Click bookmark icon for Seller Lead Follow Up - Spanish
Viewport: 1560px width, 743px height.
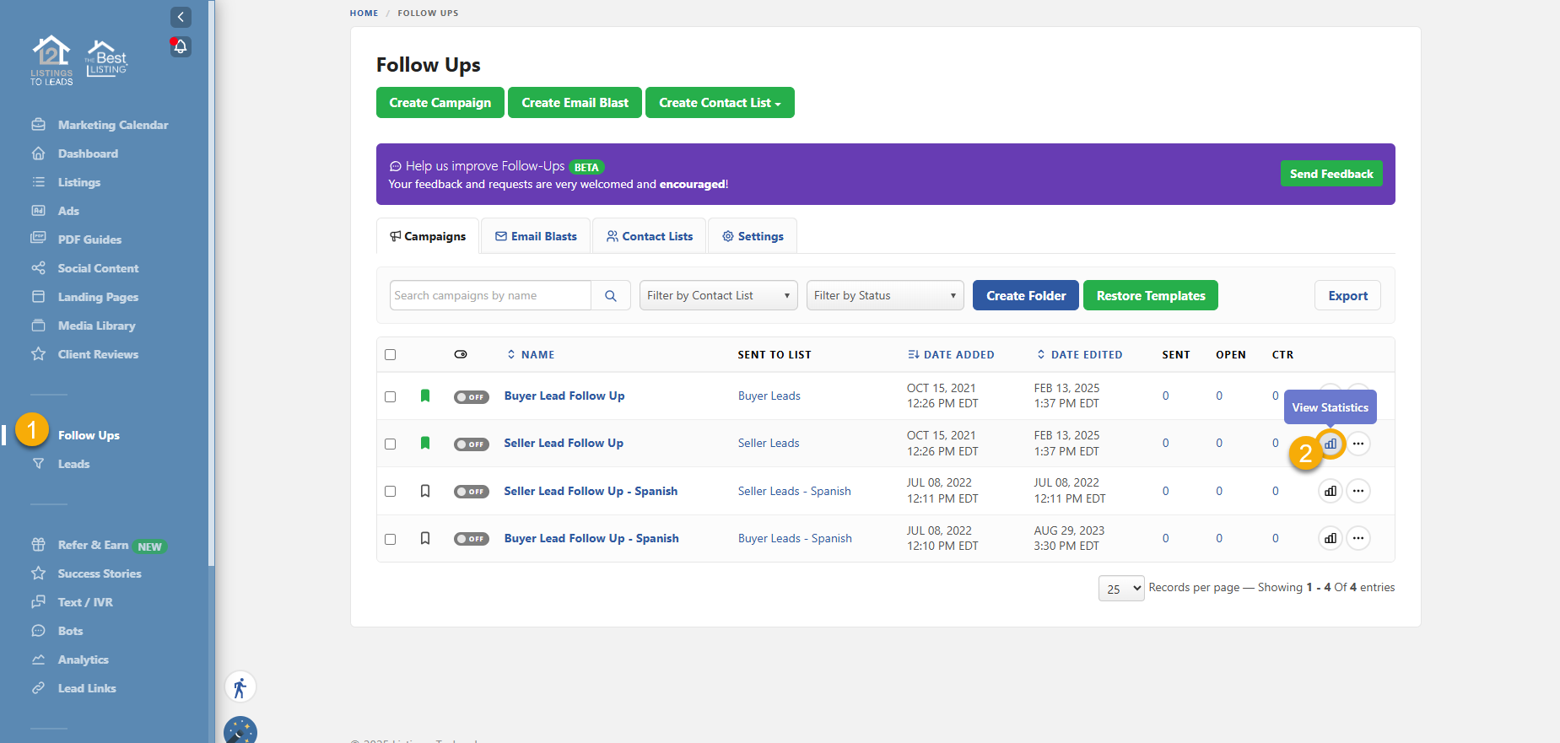tap(425, 491)
